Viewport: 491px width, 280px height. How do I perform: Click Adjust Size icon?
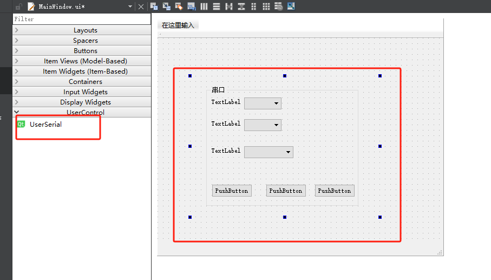(291, 6)
